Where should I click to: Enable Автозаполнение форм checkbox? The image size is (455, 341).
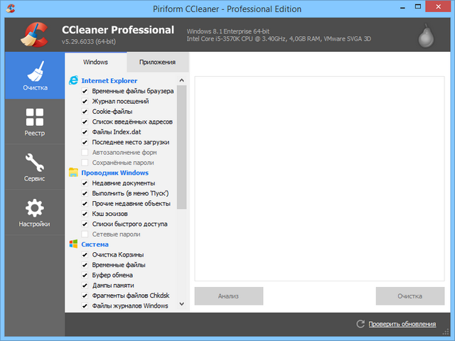(85, 152)
